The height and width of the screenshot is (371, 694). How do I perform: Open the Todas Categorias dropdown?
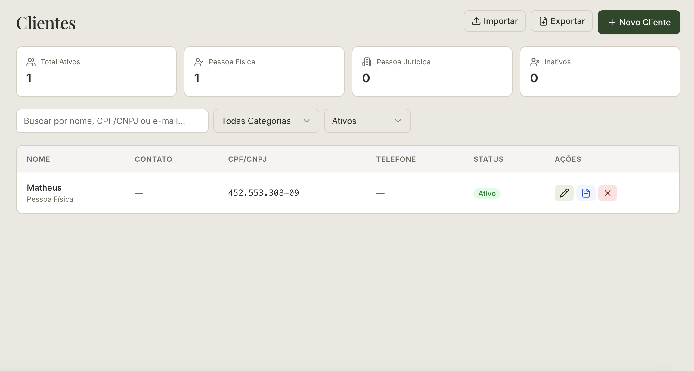tap(266, 121)
